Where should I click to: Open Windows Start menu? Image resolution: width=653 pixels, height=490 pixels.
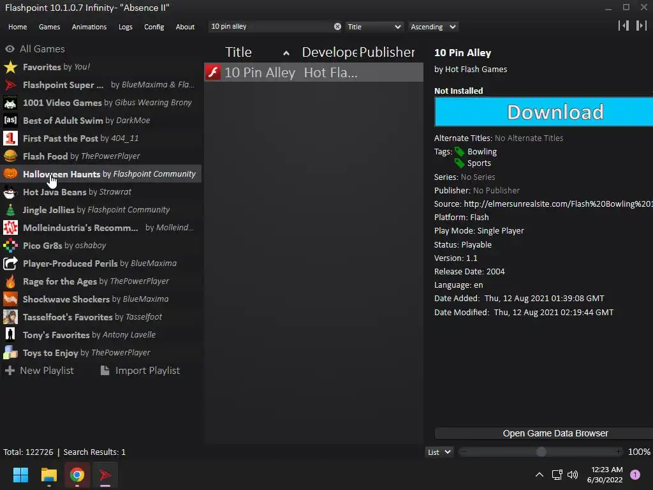(x=20, y=475)
